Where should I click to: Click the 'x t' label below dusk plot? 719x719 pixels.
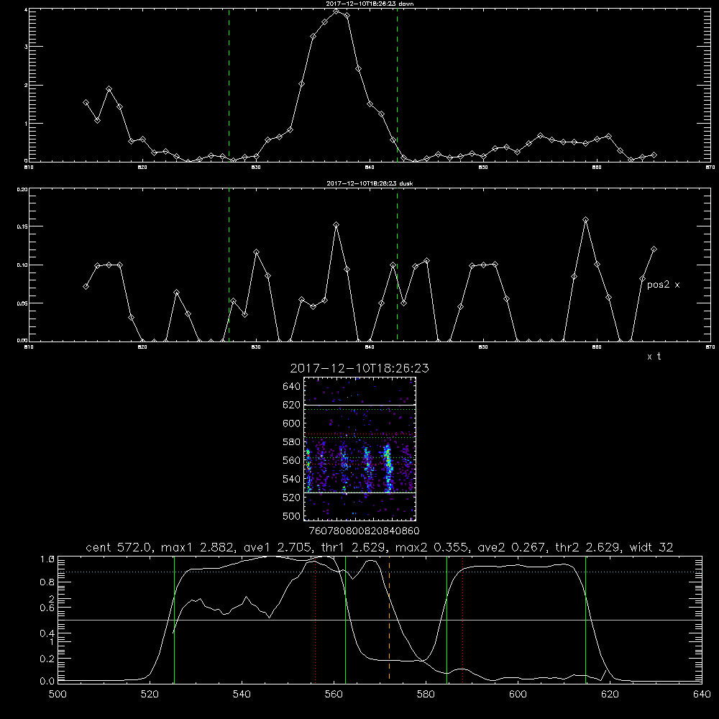[654, 357]
